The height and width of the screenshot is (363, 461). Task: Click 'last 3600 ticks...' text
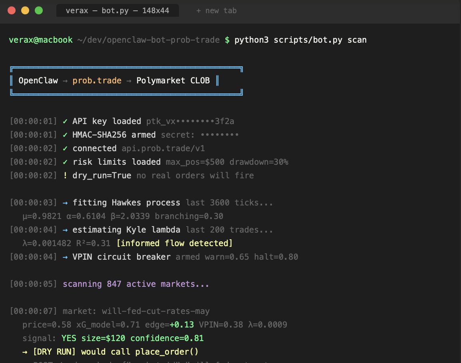[x=229, y=203]
